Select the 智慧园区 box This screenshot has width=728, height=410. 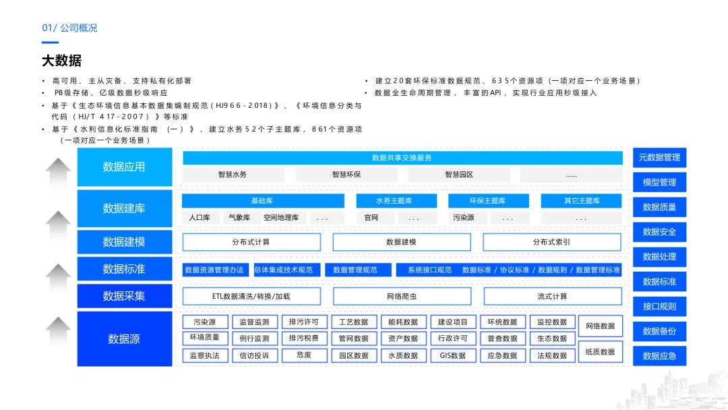pyautogui.click(x=459, y=175)
